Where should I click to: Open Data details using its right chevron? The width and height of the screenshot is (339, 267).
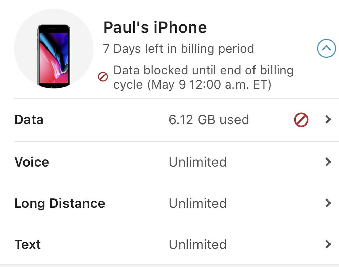328,120
